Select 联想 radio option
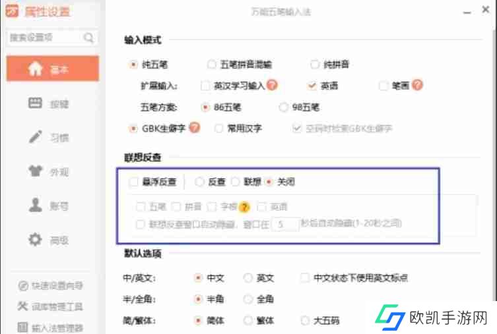This screenshot has width=497, height=334. point(235,182)
